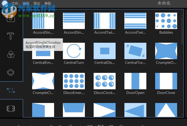Open the filters panel with three-circles icon
Image resolution: width=187 pixels, height=126 pixels.
point(11,55)
